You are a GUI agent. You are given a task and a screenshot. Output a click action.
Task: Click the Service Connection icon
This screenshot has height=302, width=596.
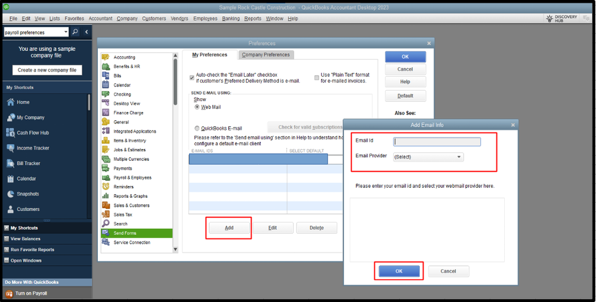click(106, 242)
